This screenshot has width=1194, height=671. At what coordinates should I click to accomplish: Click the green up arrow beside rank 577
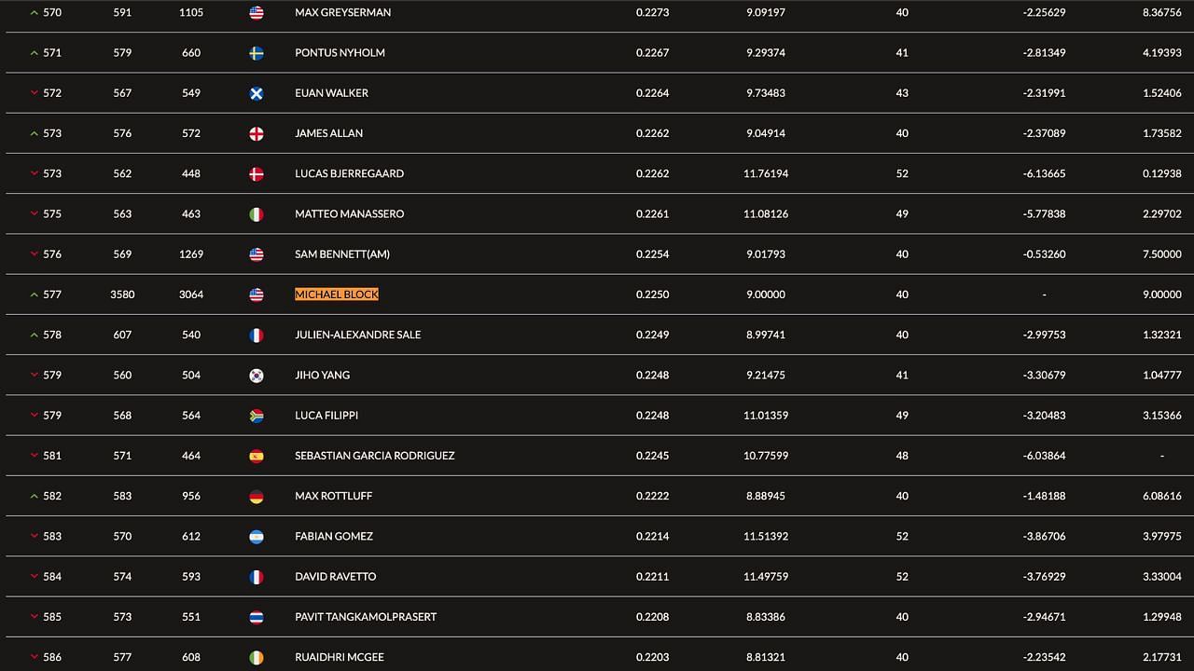[x=35, y=294]
